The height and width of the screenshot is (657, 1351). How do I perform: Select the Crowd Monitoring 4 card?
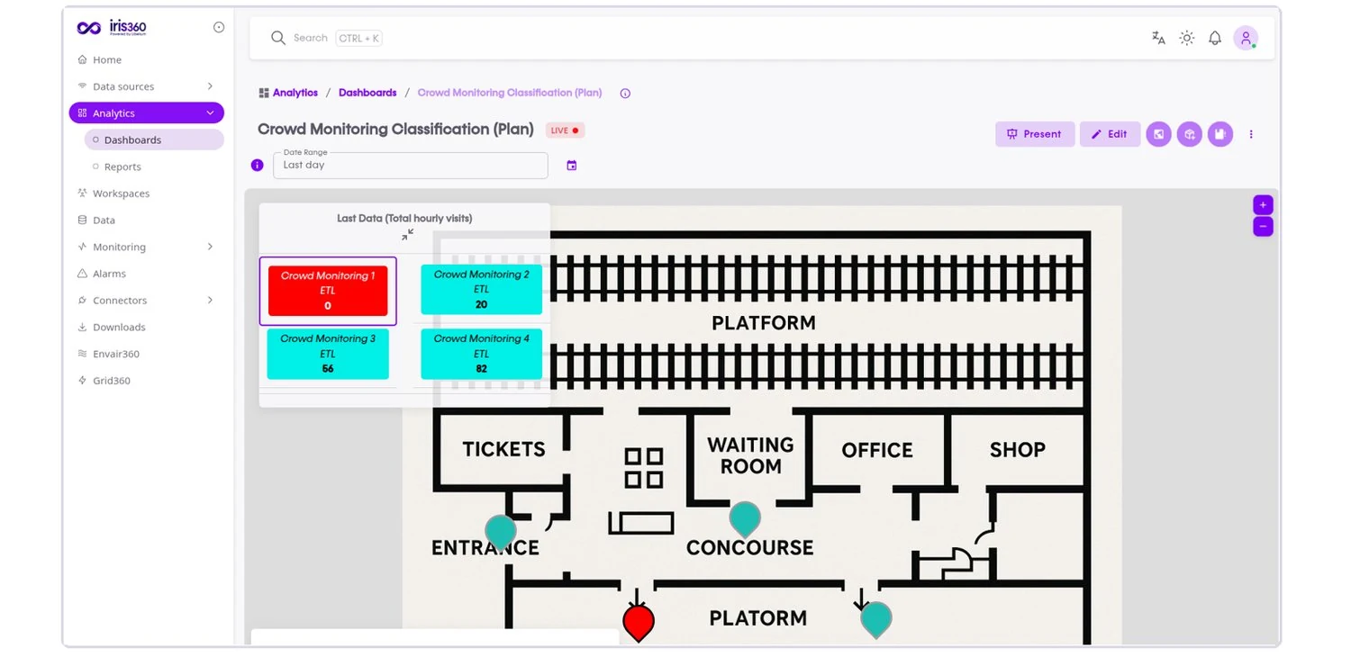pyautogui.click(x=482, y=354)
